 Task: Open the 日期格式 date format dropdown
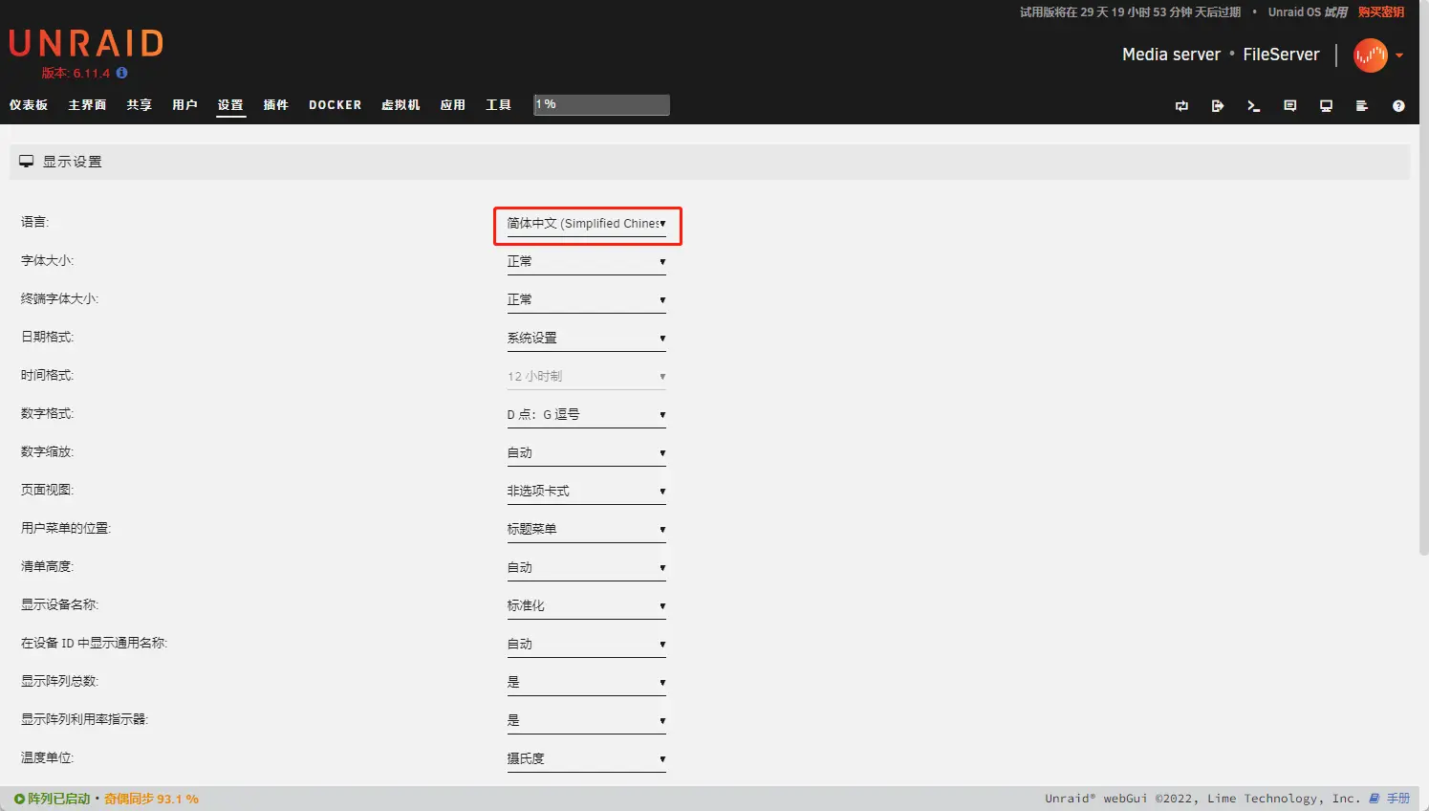(x=586, y=339)
